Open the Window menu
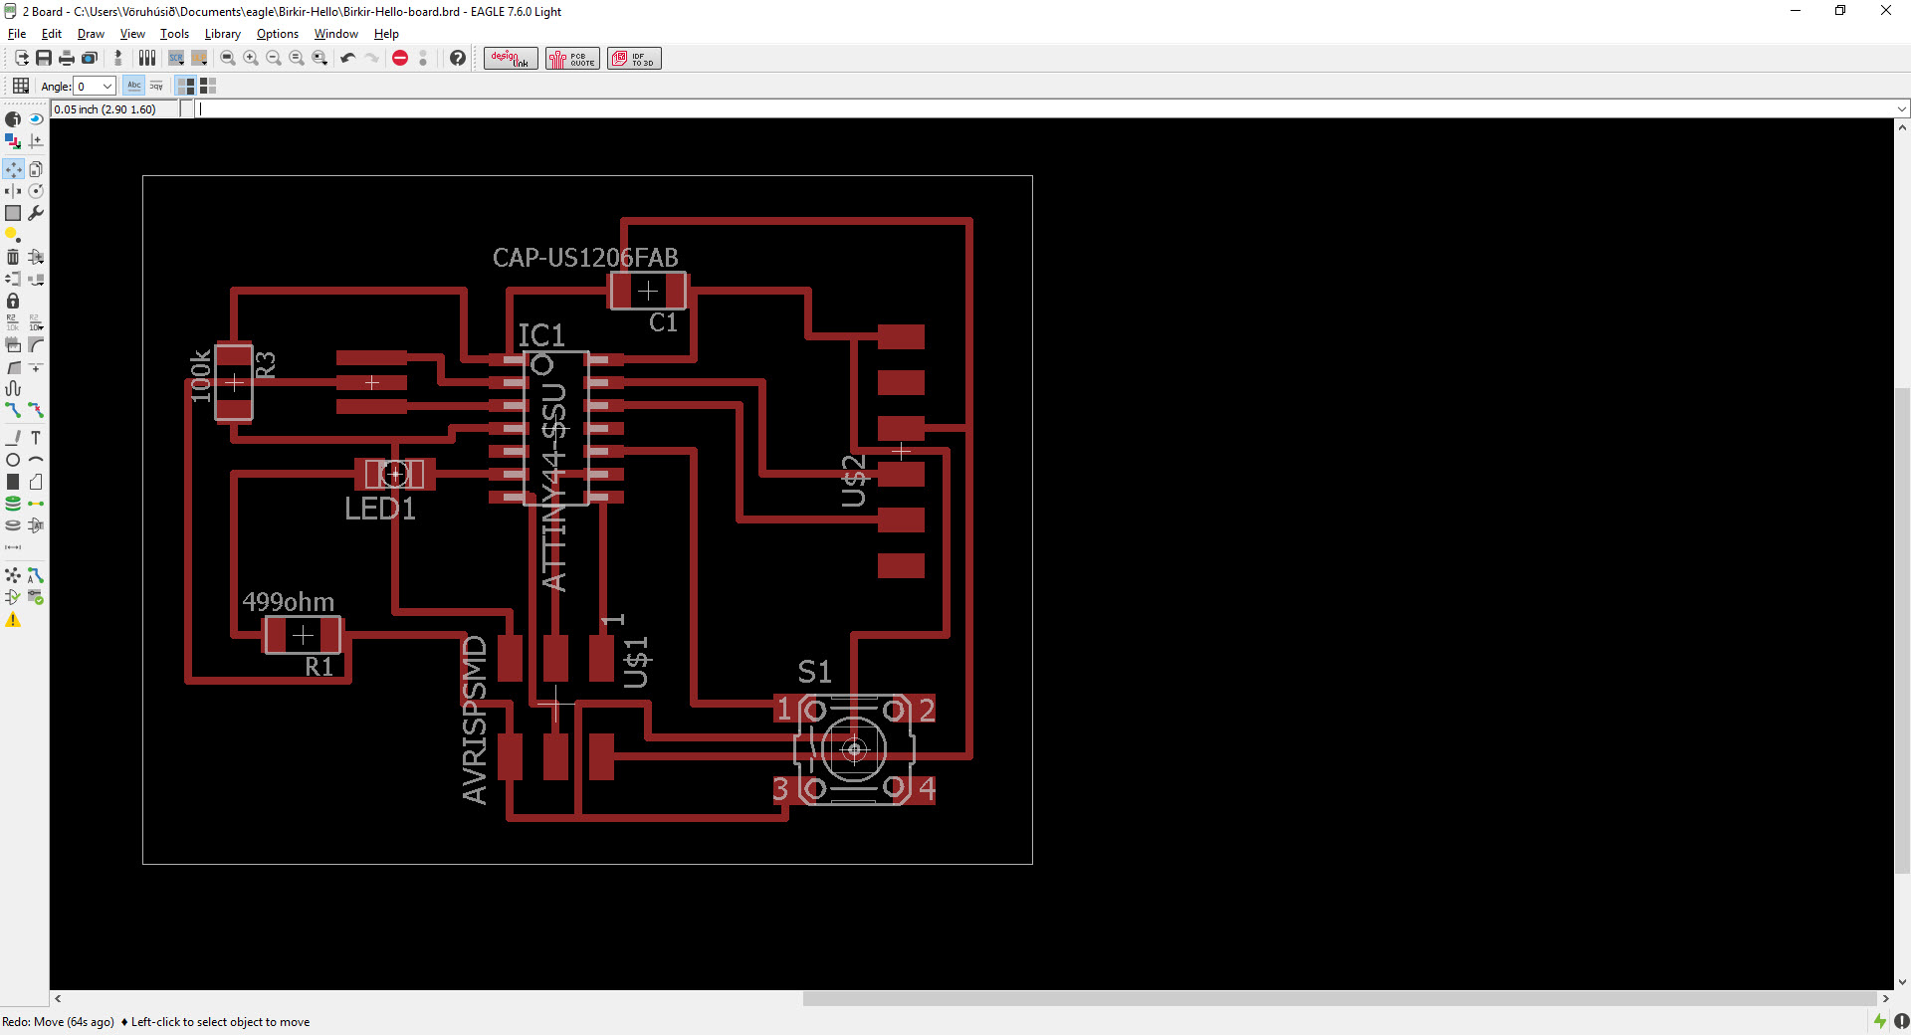Image resolution: width=1911 pixels, height=1035 pixels. tap(336, 34)
